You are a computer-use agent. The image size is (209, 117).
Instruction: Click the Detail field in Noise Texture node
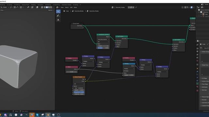[79, 90]
